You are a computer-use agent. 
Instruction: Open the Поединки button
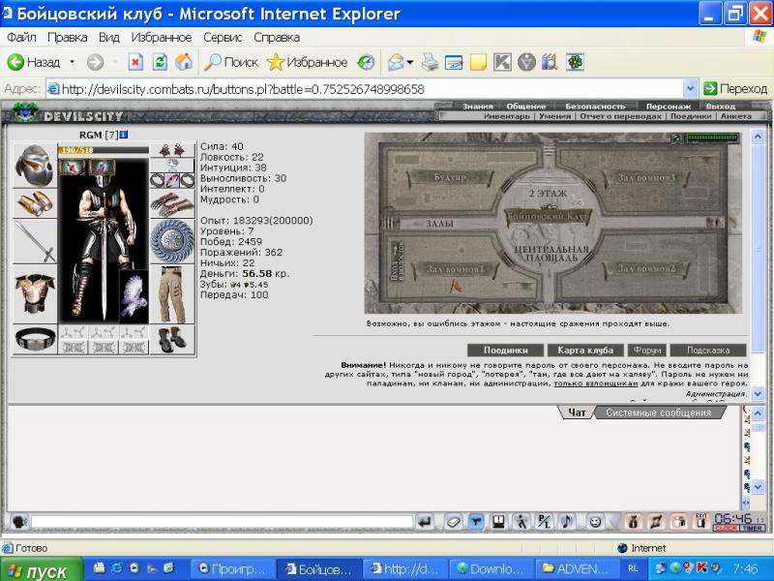pyautogui.click(x=505, y=351)
